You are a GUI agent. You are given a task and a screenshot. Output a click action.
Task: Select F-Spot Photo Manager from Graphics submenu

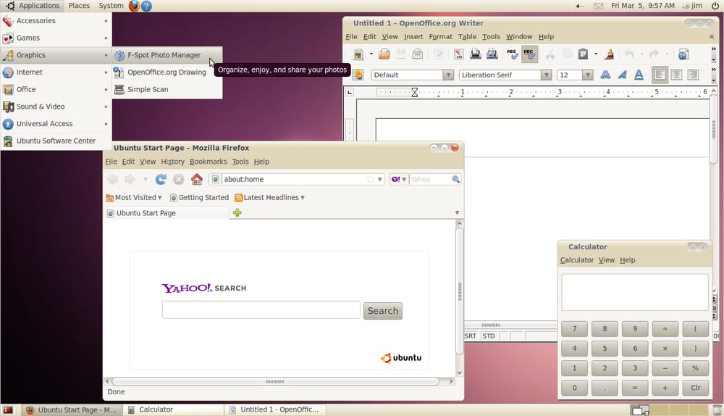164,55
